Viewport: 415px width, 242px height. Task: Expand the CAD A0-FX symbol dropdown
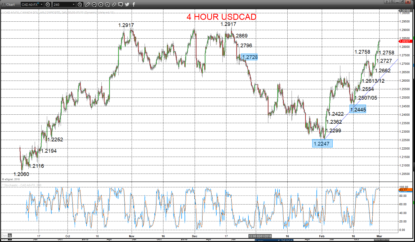42,4
